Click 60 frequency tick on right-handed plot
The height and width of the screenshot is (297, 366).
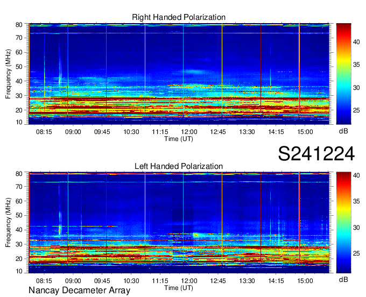click(x=19, y=52)
